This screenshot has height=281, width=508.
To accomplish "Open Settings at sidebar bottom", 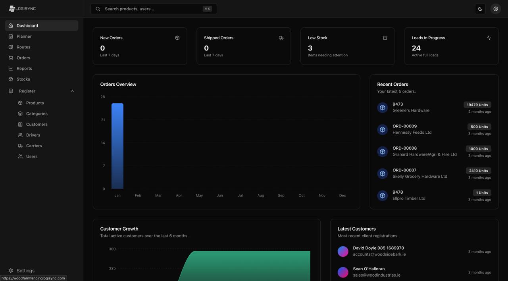I will [41, 270].
